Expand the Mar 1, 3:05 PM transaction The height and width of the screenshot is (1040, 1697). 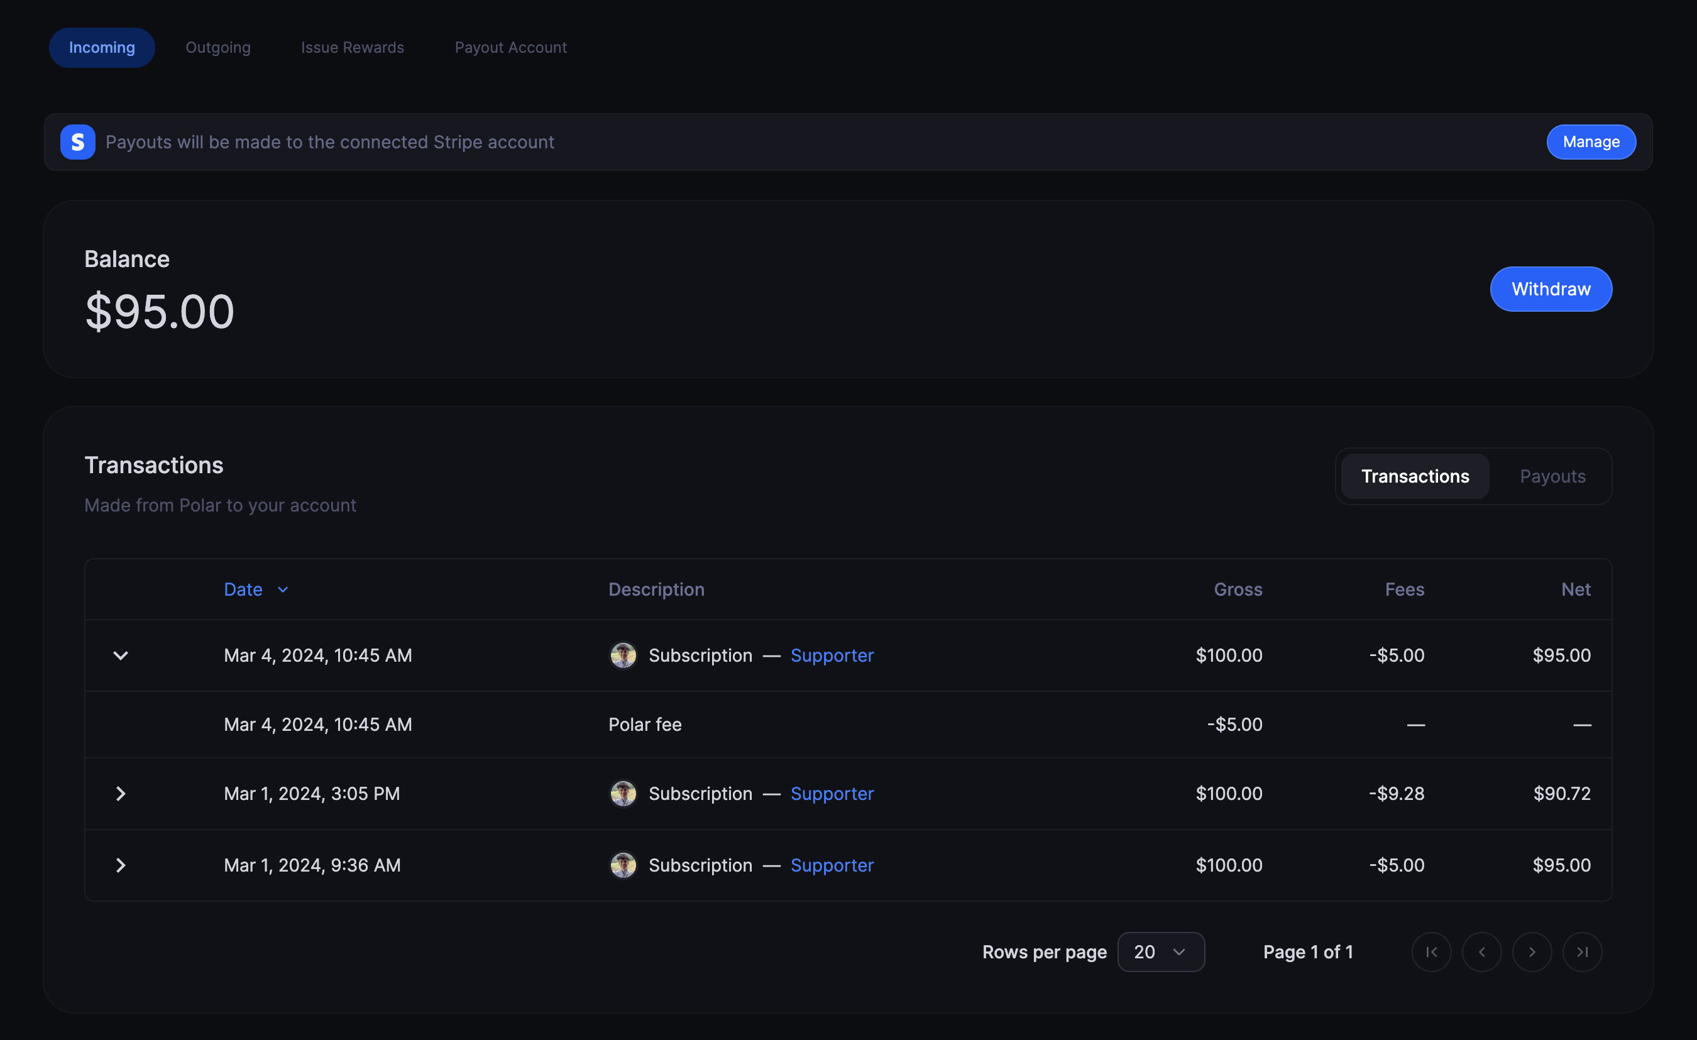pos(121,794)
